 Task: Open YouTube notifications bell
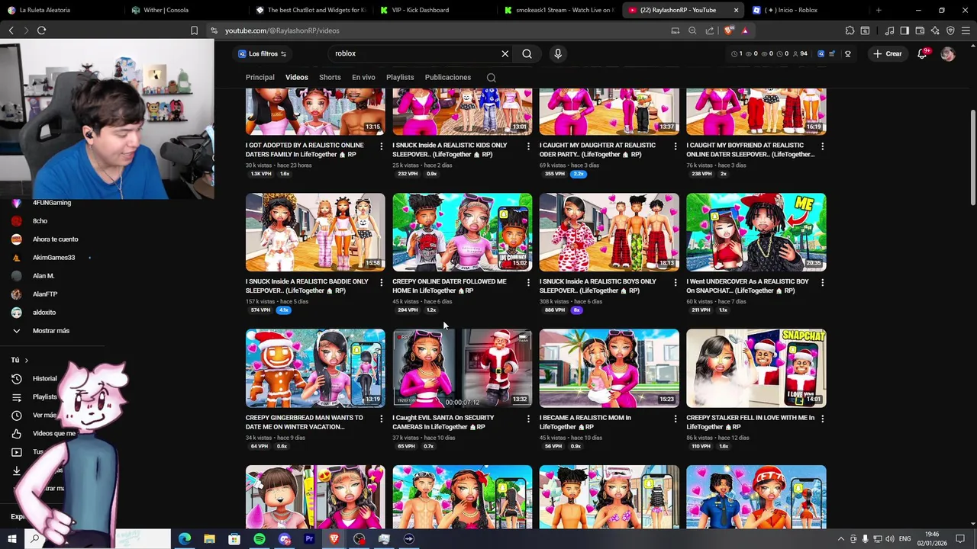(x=922, y=53)
